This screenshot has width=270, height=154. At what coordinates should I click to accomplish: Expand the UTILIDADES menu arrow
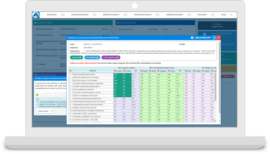tap(212, 15)
